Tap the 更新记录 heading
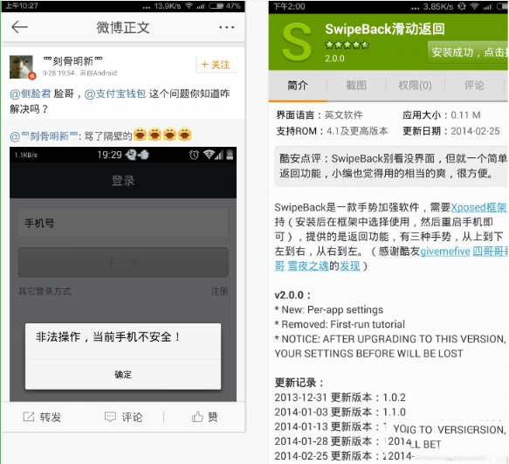The image size is (509, 464). coord(299,383)
